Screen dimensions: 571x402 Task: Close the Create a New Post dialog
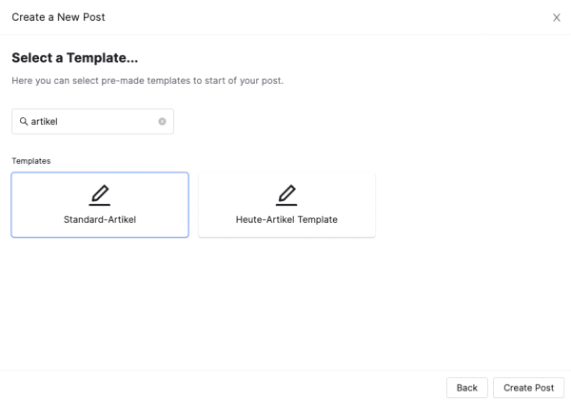click(x=557, y=17)
